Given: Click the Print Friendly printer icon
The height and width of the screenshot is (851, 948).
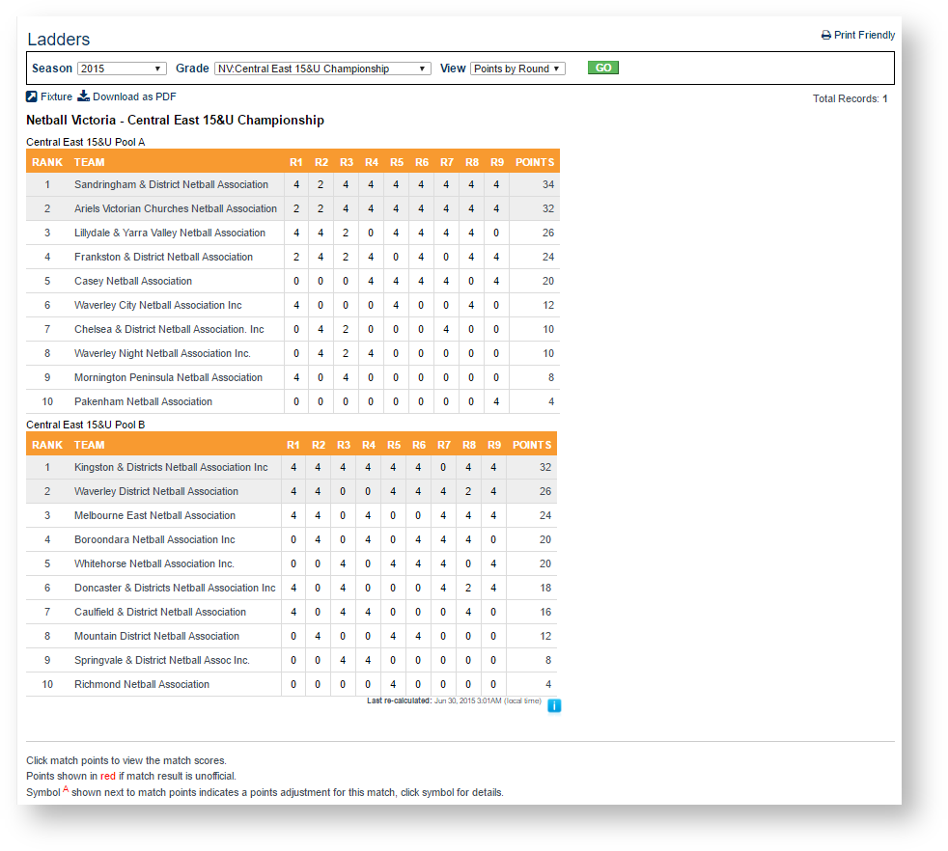Looking at the screenshot, I should (825, 35).
